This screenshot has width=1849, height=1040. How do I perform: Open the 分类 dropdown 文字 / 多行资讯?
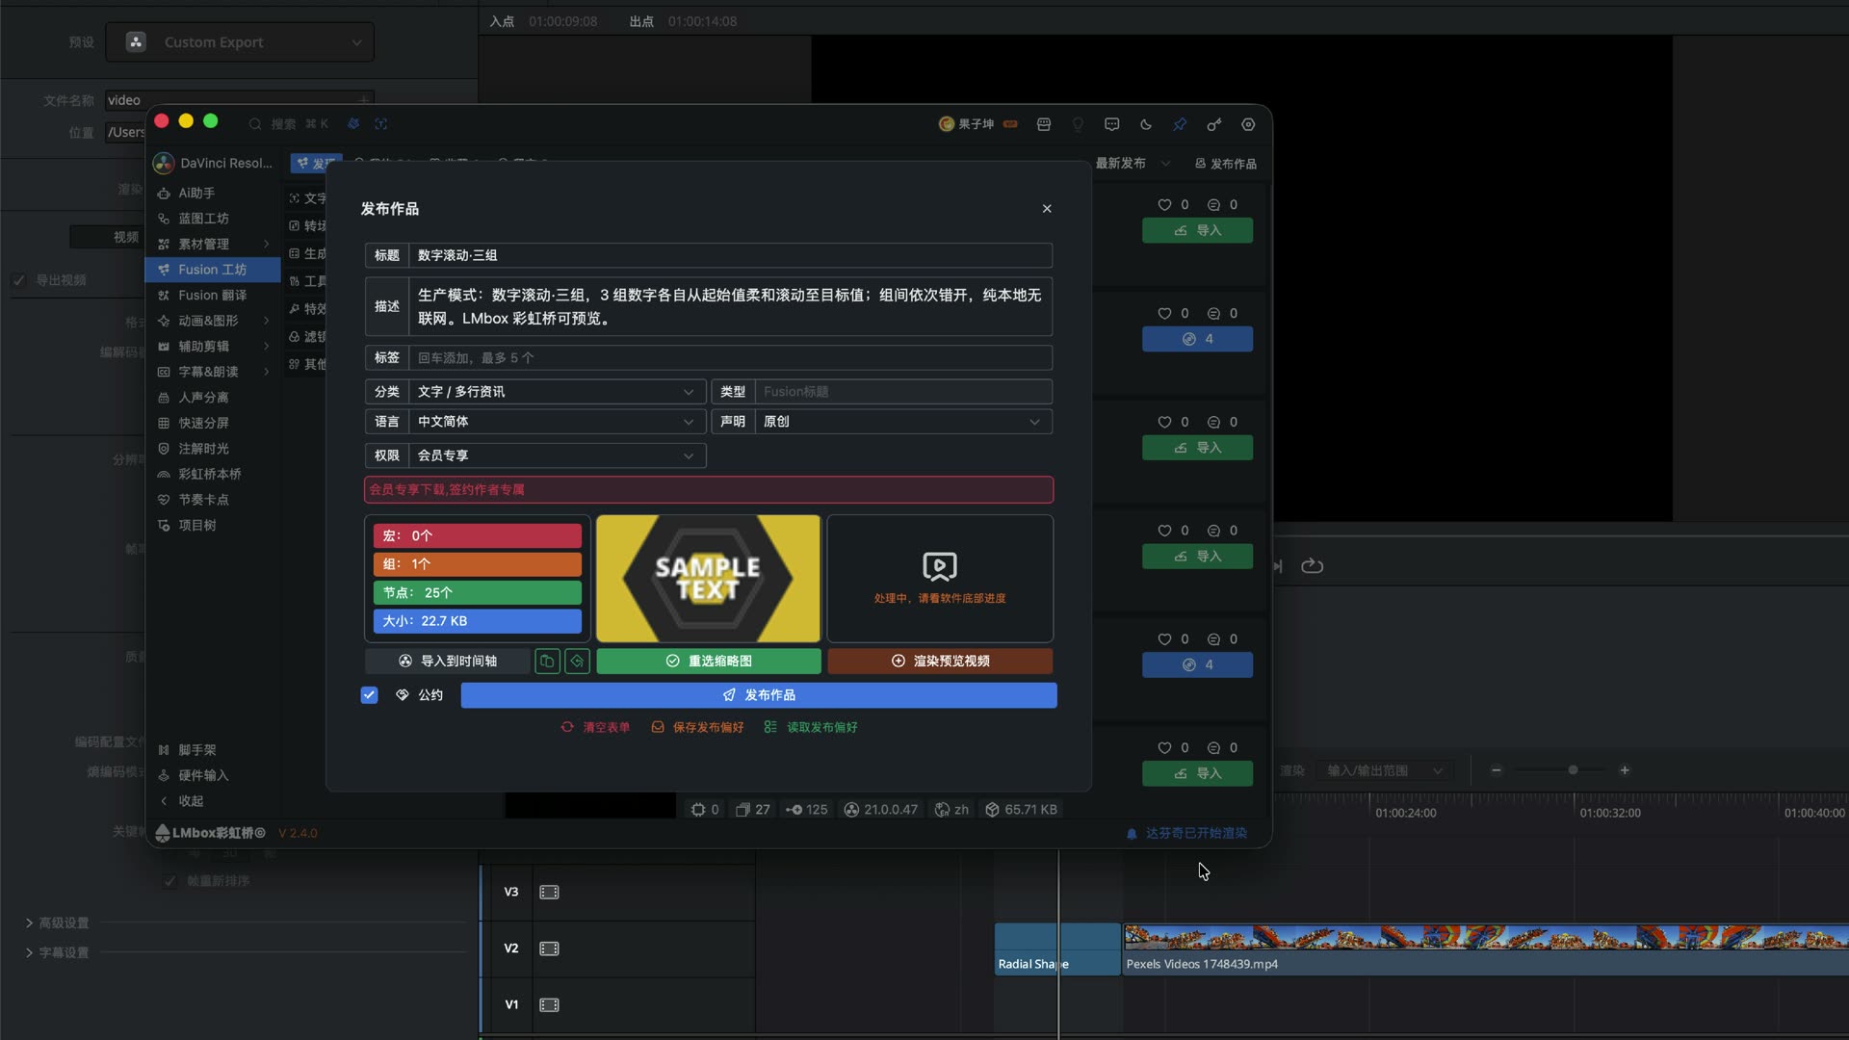click(x=557, y=392)
